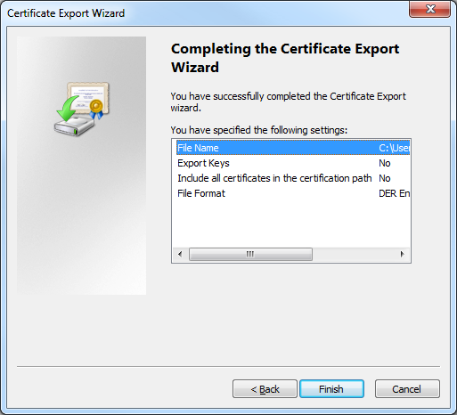Viewport: 457px width, 415px height.
Task: Click the horizontal scrollbar thumb
Action: [250, 254]
